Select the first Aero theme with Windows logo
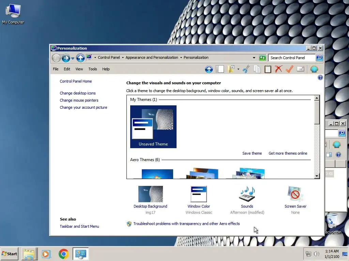Image resolution: width=349 pixels, height=261 pixels. (157, 174)
